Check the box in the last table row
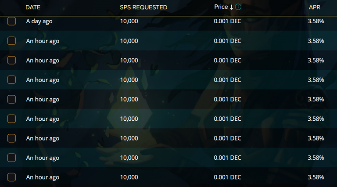This screenshot has width=337, height=187. [x=12, y=177]
